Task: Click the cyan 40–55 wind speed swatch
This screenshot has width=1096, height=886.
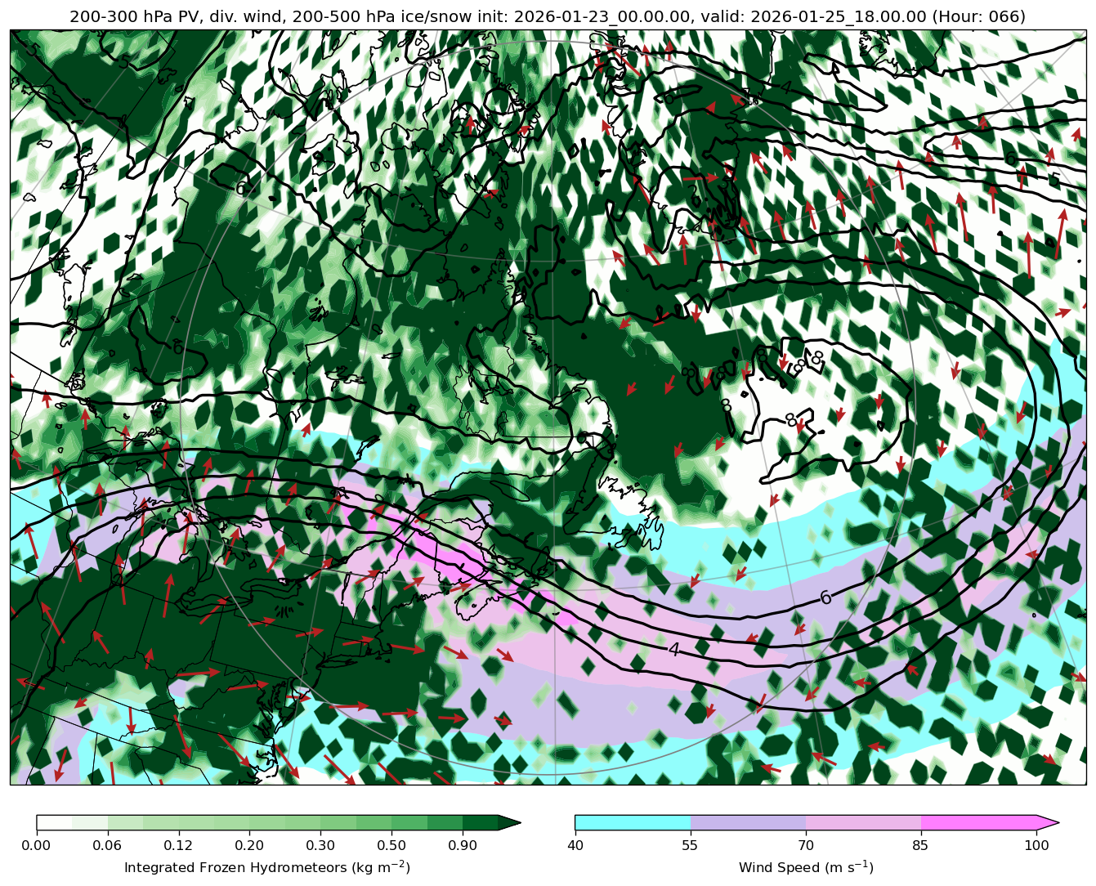Action: [x=632, y=822]
